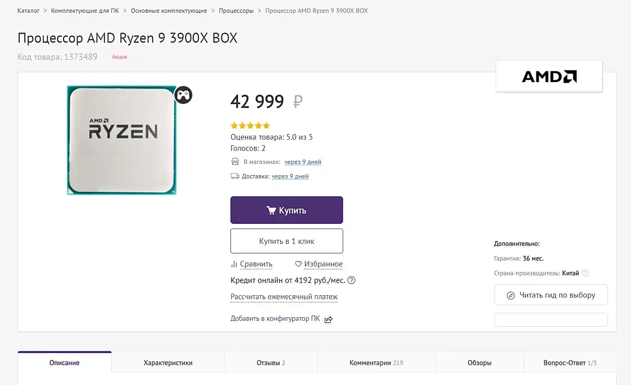Image resolution: width=631 pixels, height=385 pixels.
Task: Open the Вопрос-Ответ tab
Action: click(x=570, y=363)
